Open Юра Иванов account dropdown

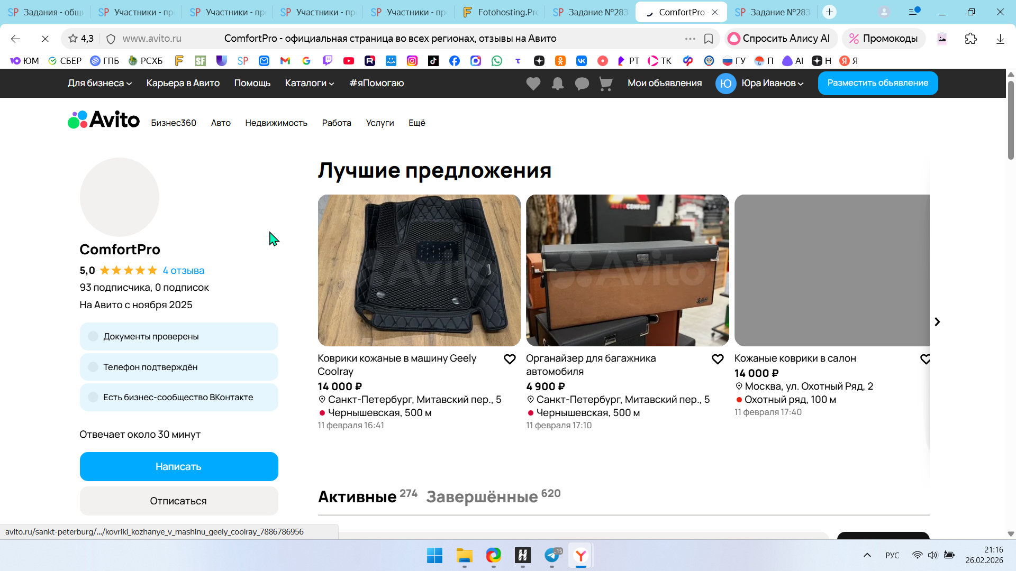[x=772, y=83]
